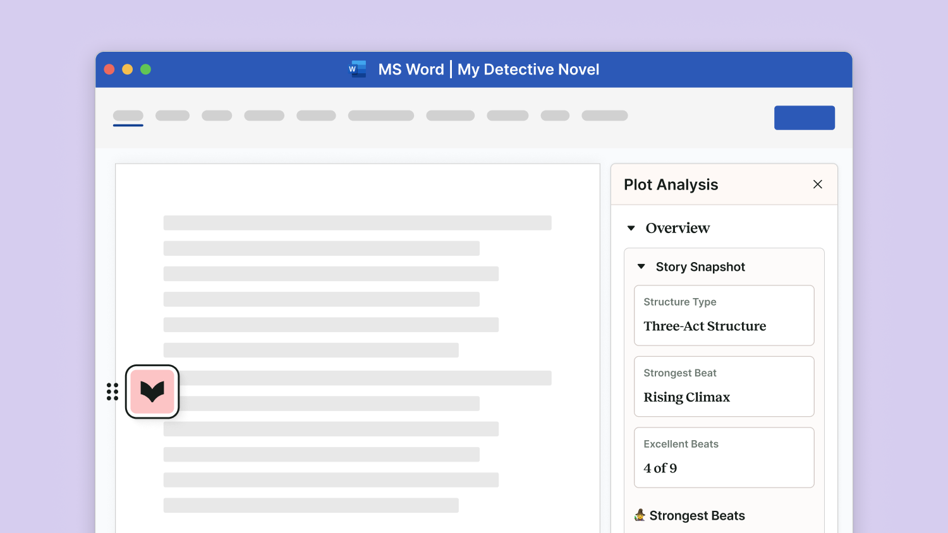The image size is (948, 533).
Task: Click the blue button in the ribbon
Action: 805,117
